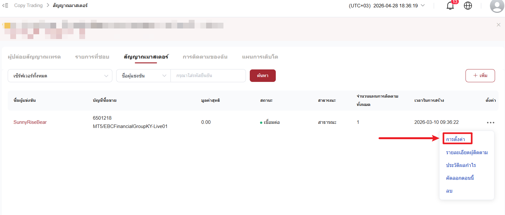This screenshot has height=215, width=505.
Task: Choose ประวัติผลกำไร in the menu
Action: [461, 165]
